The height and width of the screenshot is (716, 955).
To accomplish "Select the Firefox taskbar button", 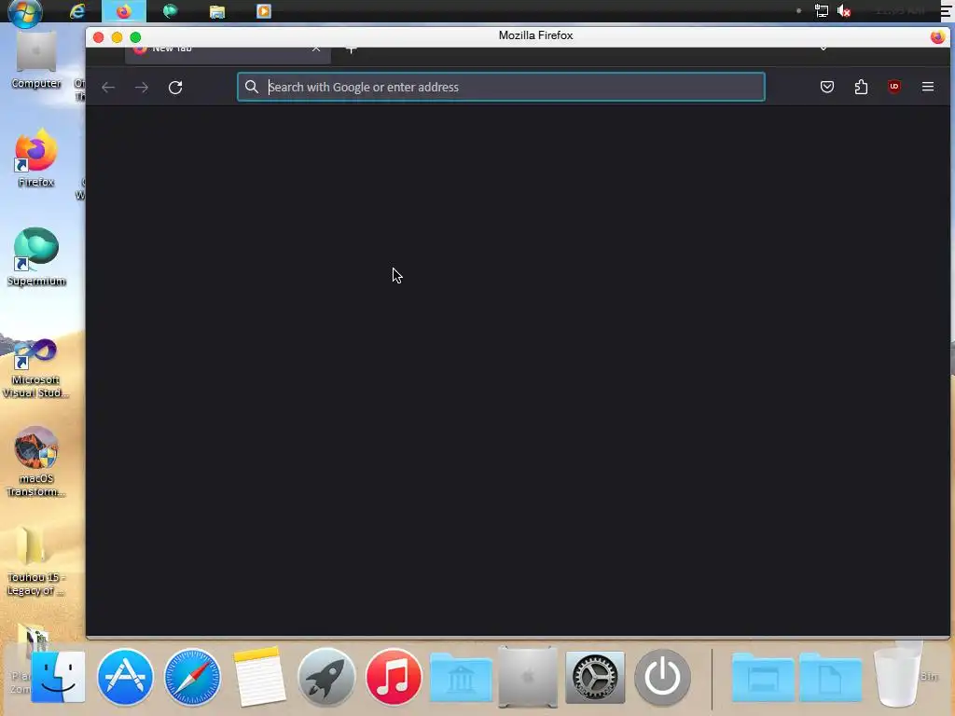I will [x=124, y=11].
